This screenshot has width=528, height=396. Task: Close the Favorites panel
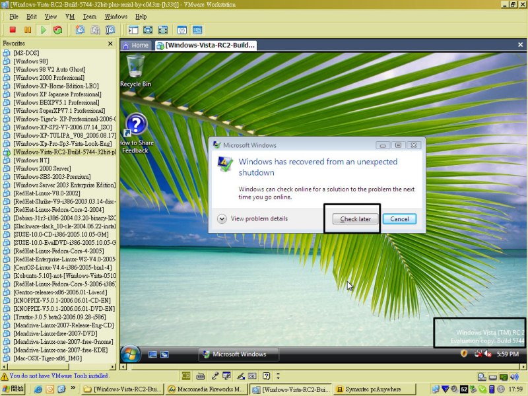coord(110,44)
